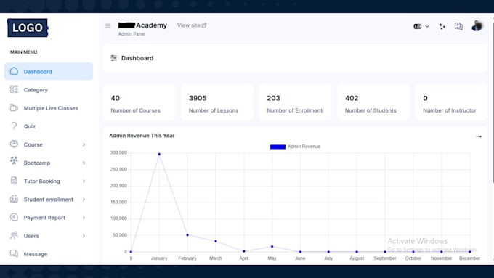Click the 'Admin Panel' subtitle text
The height and width of the screenshot is (278, 494).
coord(131,34)
